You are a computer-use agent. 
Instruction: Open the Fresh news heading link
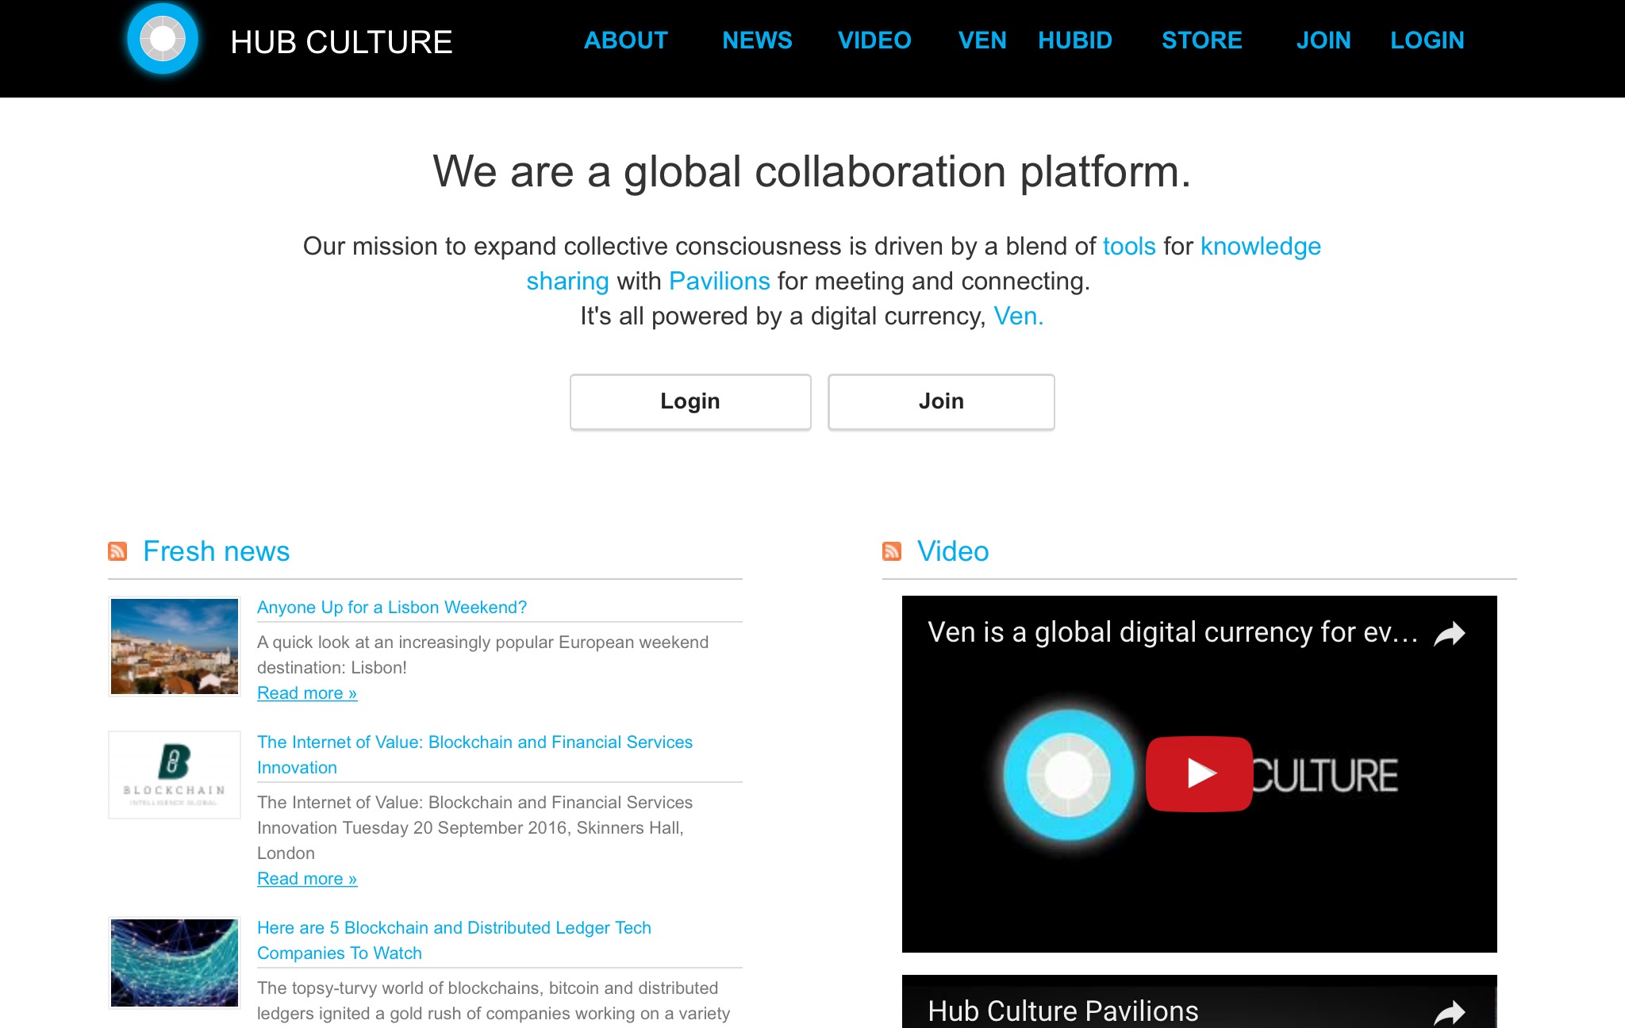point(216,551)
